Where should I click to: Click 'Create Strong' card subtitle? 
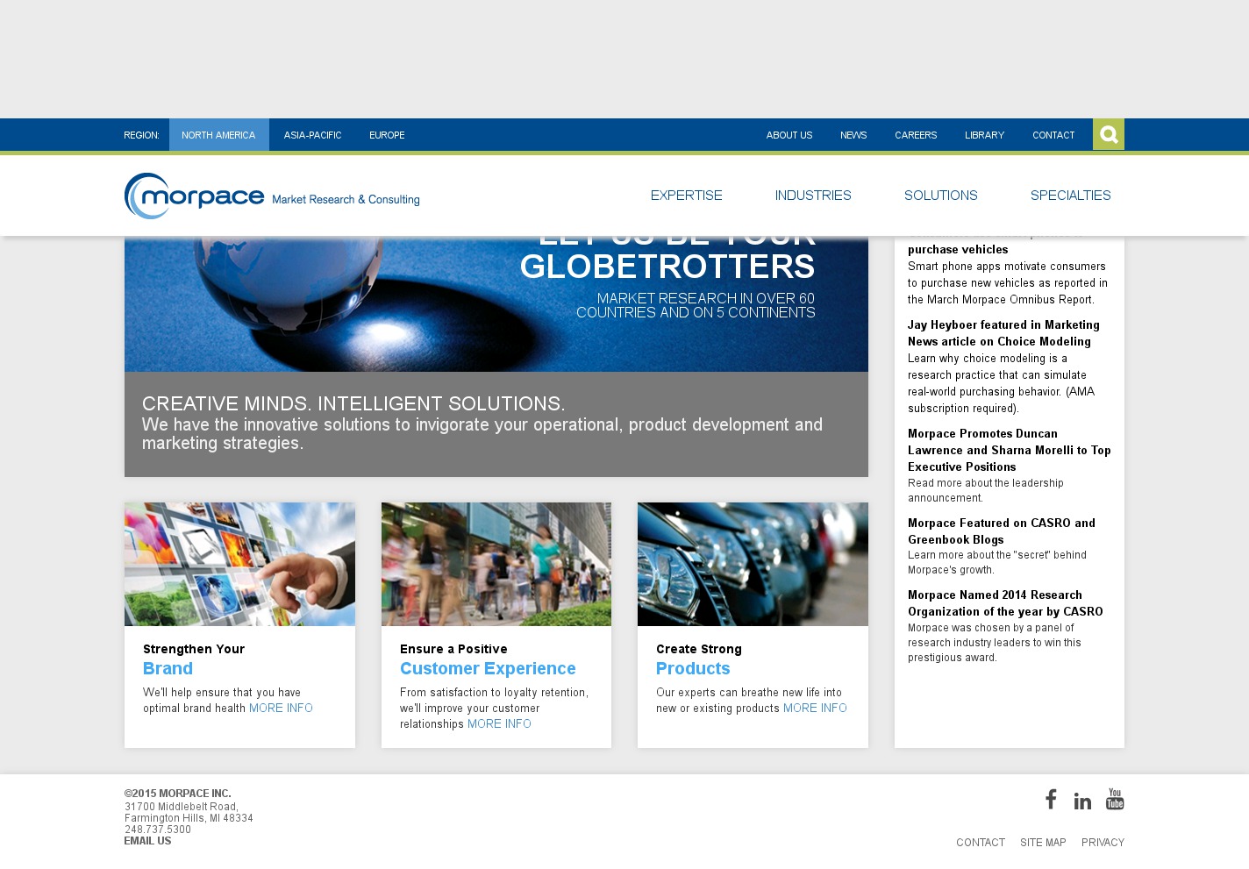tap(699, 649)
